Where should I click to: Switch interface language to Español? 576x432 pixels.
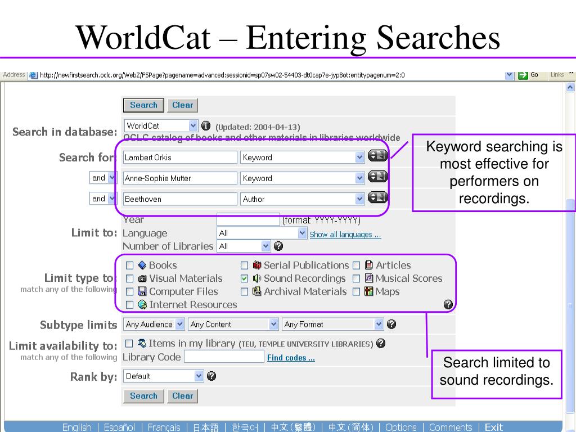pos(119,427)
